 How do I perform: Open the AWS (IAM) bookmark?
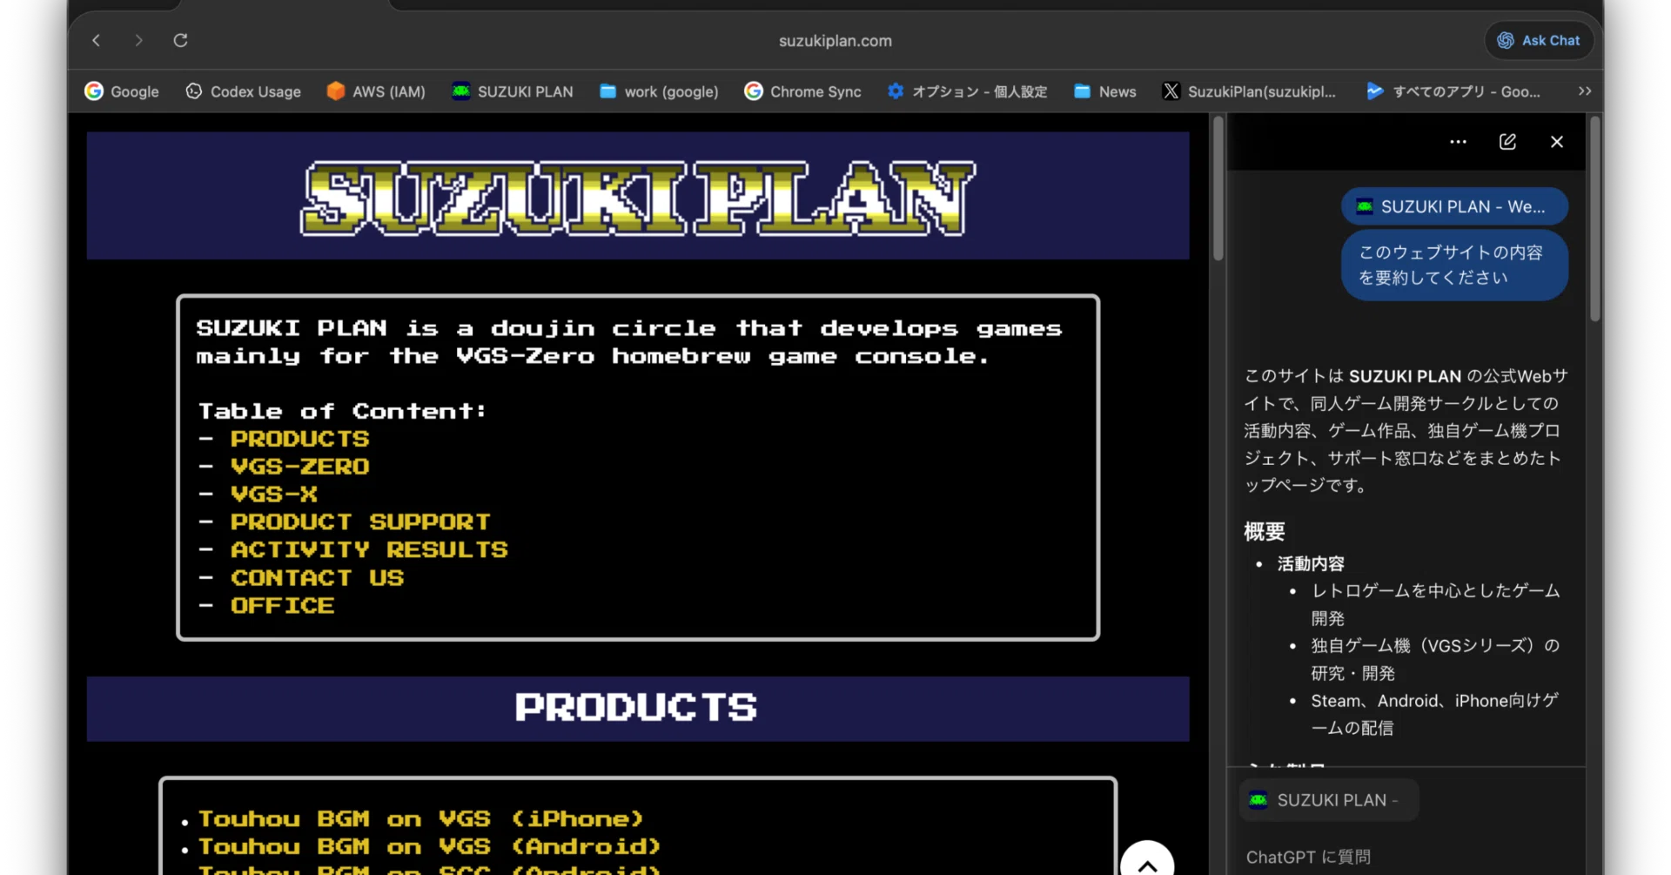pos(376,91)
